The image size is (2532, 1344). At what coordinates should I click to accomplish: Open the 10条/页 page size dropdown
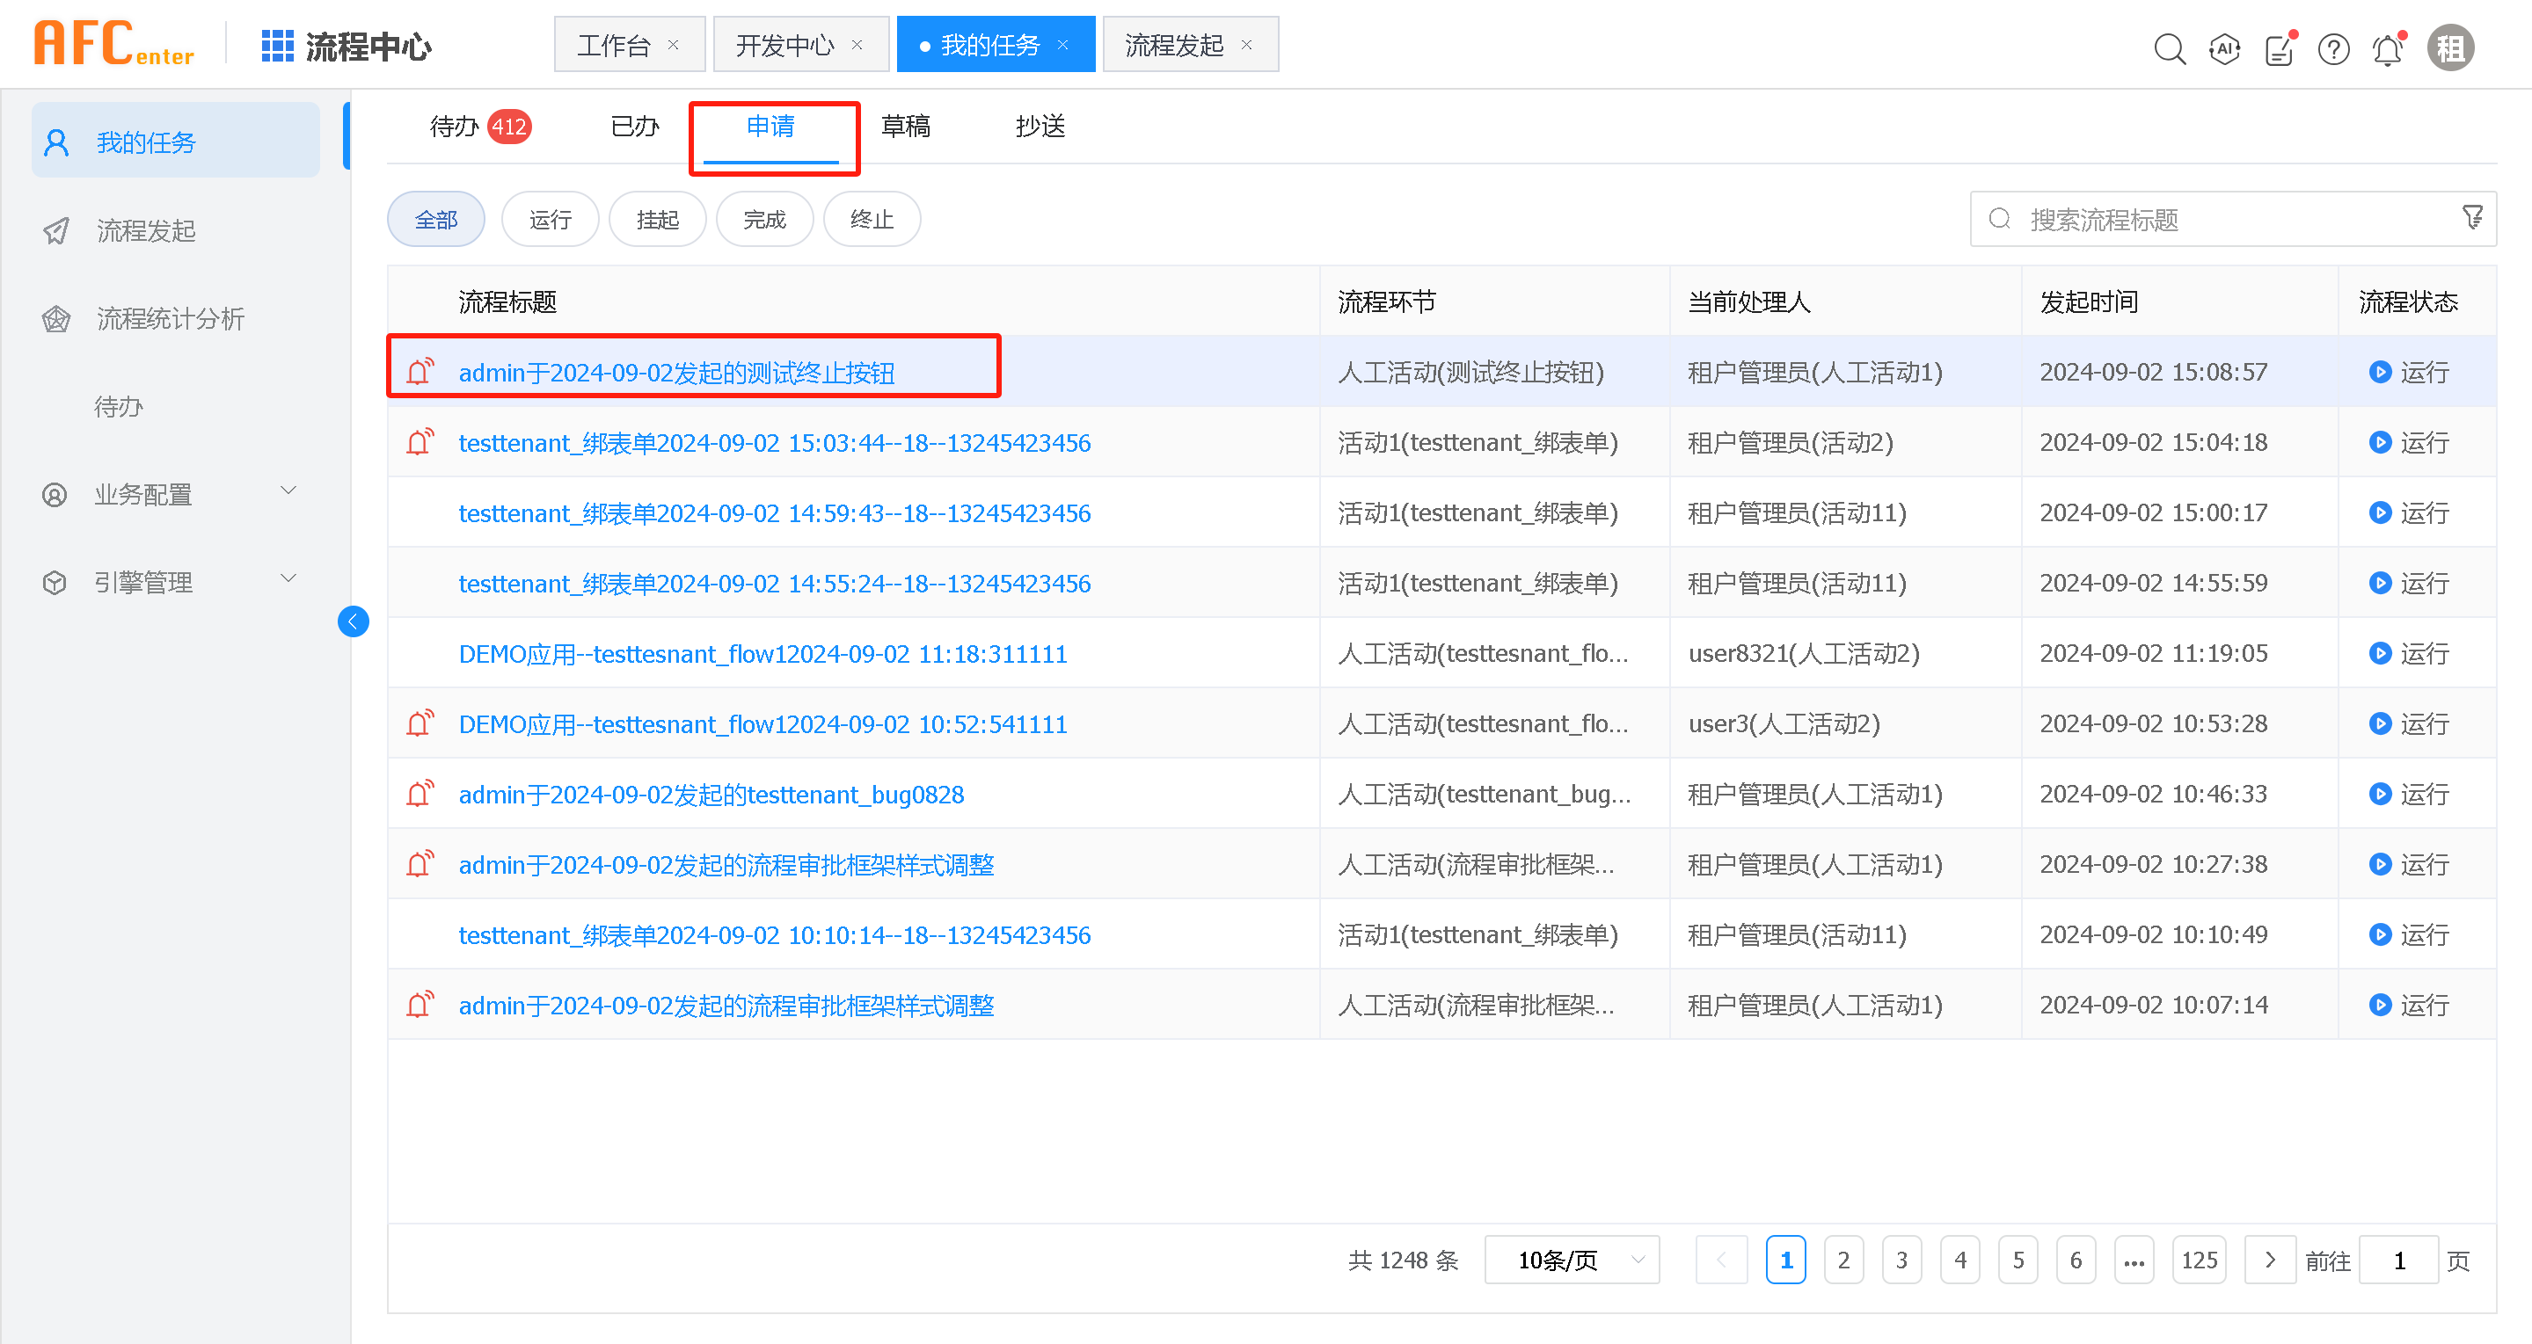click(1570, 1260)
